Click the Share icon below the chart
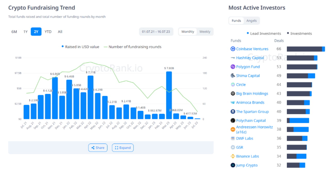The height and width of the screenshot is (172, 330). [x=93, y=148]
